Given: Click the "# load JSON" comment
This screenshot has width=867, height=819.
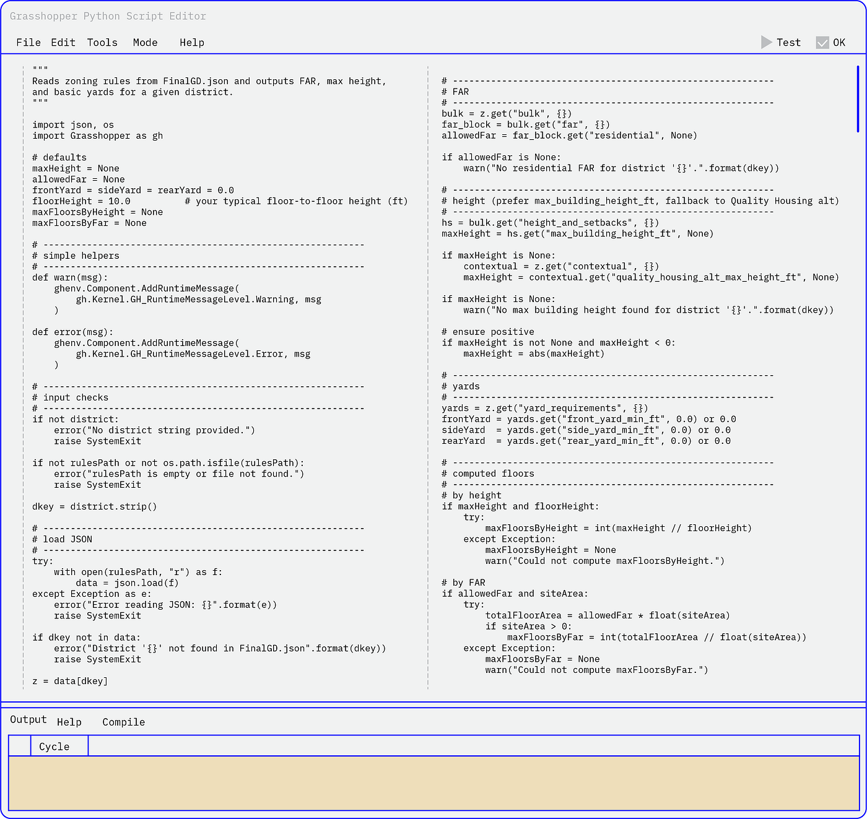Looking at the screenshot, I should point(62,539).
